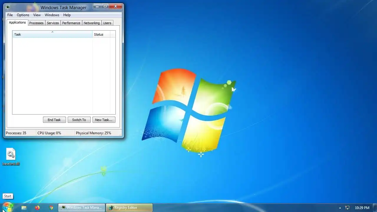Show hidden system tray icons
The image size is (377, 212).
pos(340,208)
